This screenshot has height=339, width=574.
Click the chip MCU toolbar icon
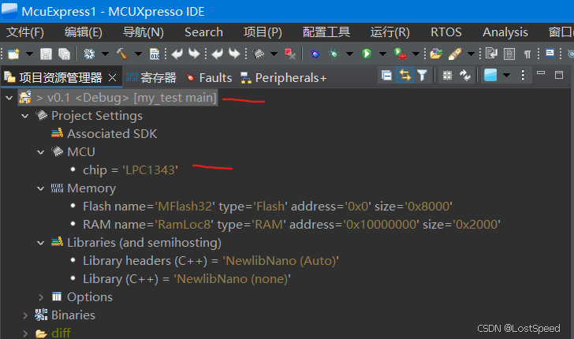point(259,54)
